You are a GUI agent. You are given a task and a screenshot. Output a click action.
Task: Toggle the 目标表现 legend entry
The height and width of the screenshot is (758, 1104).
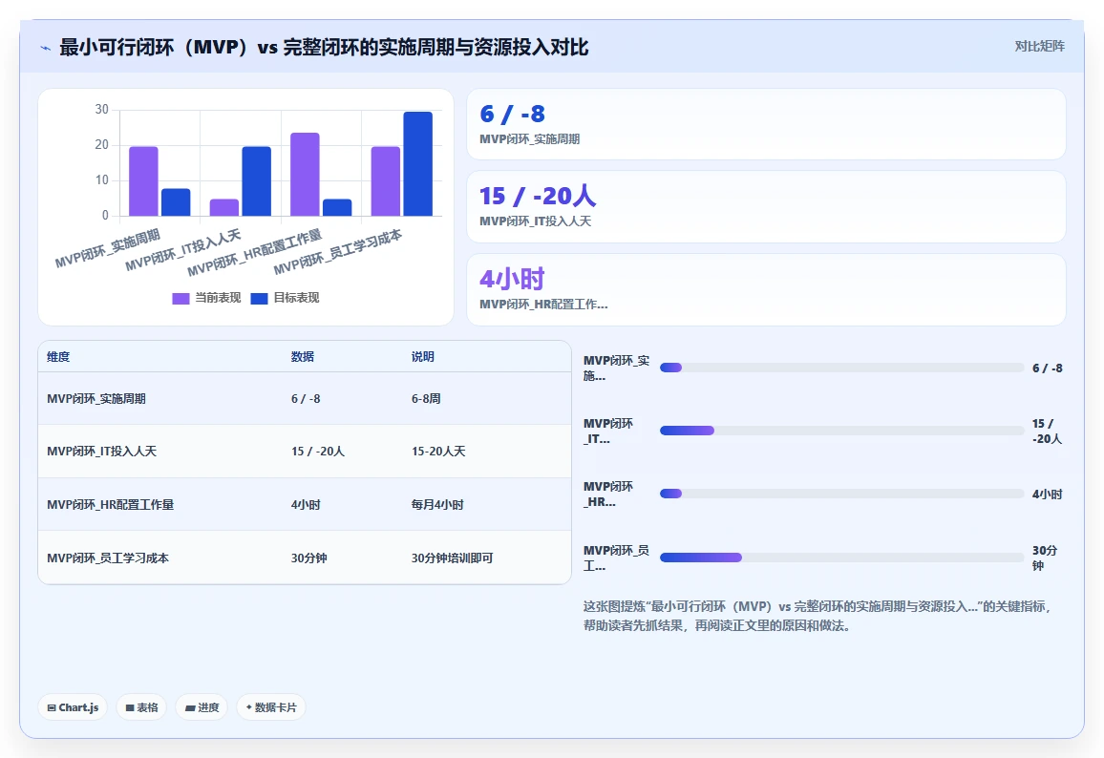click(x=286, y=298)
